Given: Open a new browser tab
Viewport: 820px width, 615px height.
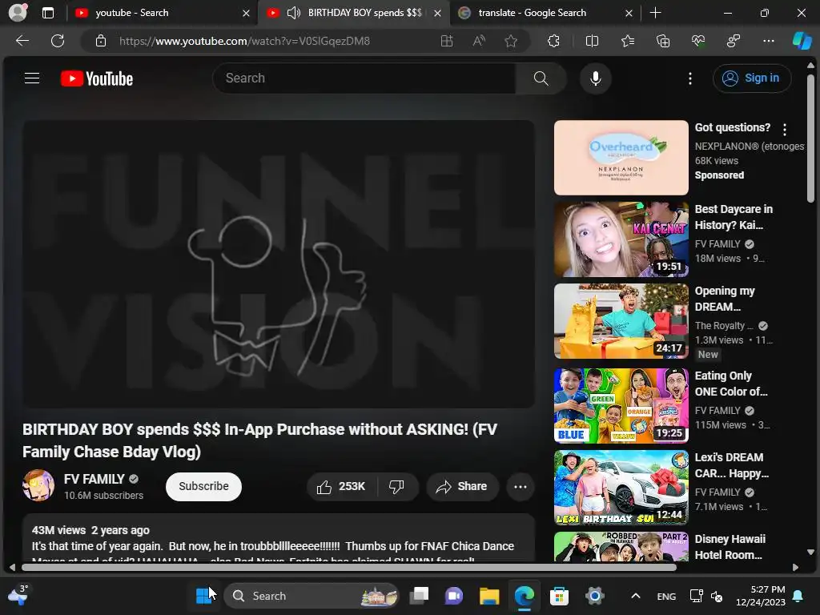Looking at the screenshot, I should point(655,13).
